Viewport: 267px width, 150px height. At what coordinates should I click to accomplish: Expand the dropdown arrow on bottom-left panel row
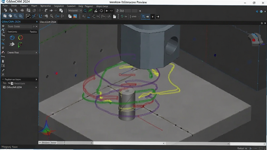click(36, 87)
